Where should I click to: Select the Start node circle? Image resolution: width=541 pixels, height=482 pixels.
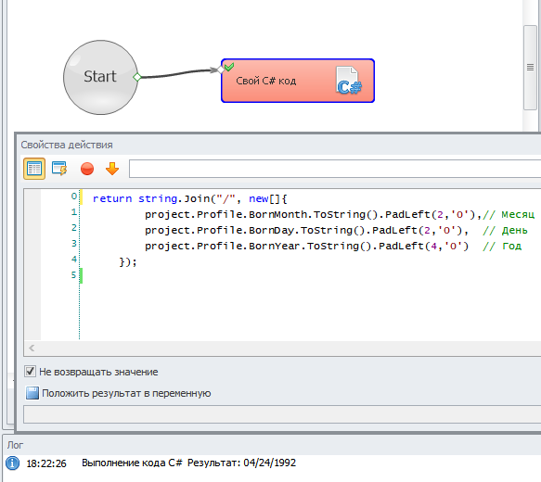100,77
